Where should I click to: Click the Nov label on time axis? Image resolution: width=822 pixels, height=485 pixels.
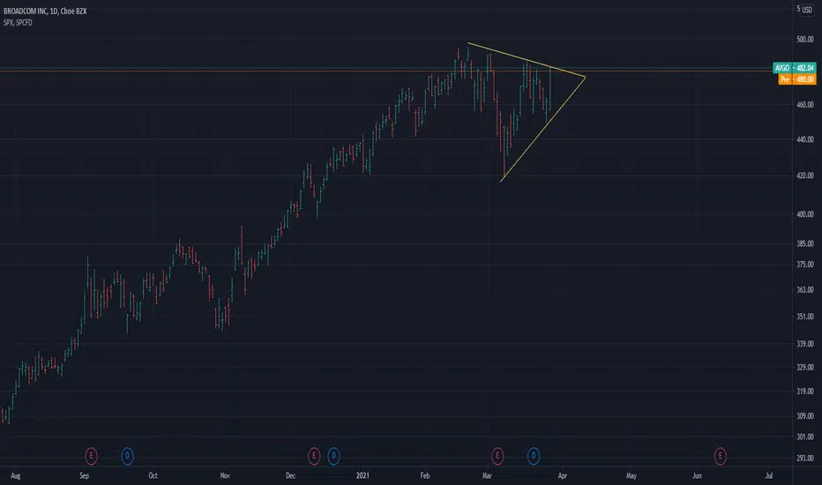coord(225,475)
